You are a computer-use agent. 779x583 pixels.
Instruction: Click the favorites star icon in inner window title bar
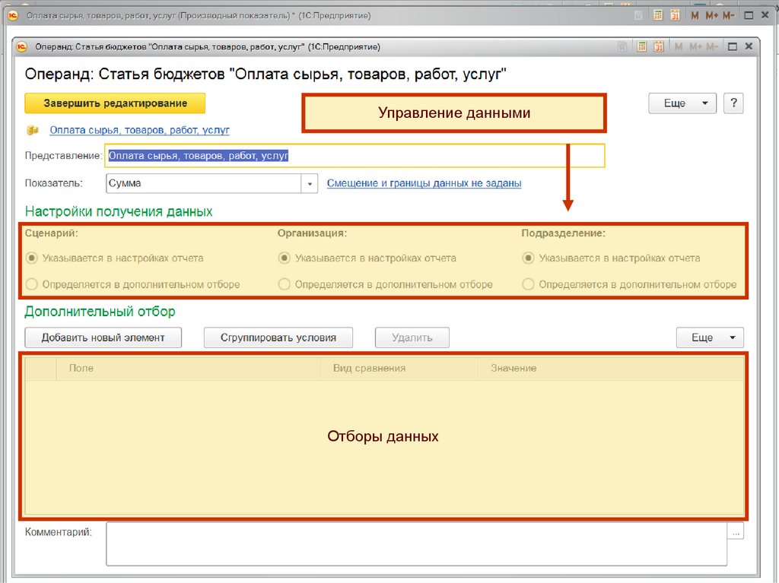pyautogui.click(x=622, y=46)
